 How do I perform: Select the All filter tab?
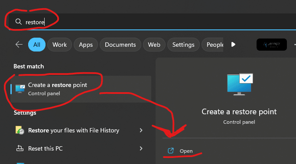pyautogui.click(x=37, y=45)
